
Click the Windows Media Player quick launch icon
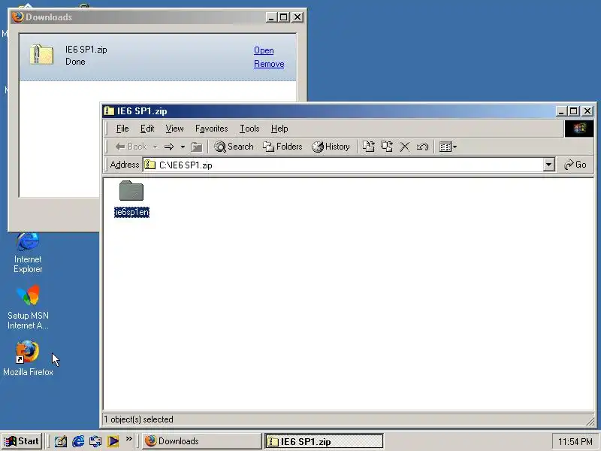pyautogui.click(x=113, y=441)
